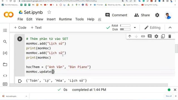
Task: Open the find and replace search icon
Action: click(5, 42)
